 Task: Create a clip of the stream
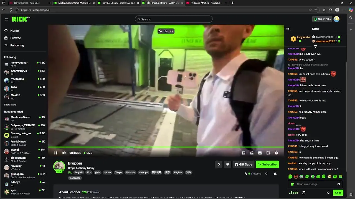pos(252,153)
